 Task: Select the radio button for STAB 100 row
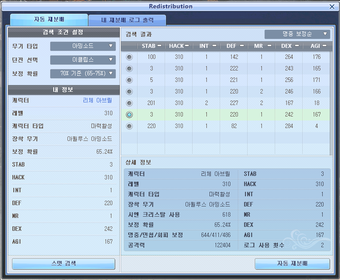click(129, 57)
